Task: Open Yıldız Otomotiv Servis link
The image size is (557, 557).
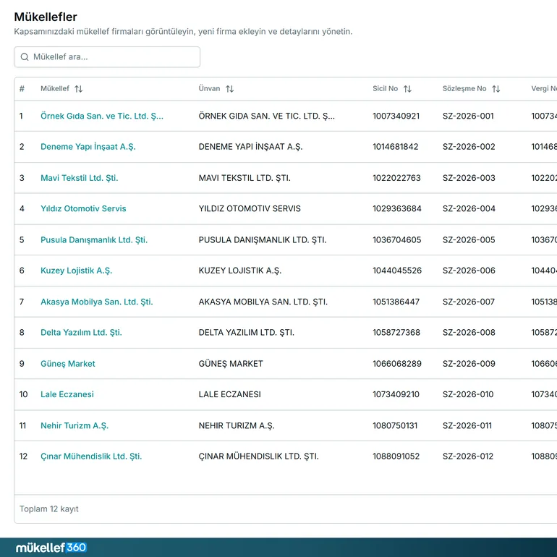Action: pos(83,208)
